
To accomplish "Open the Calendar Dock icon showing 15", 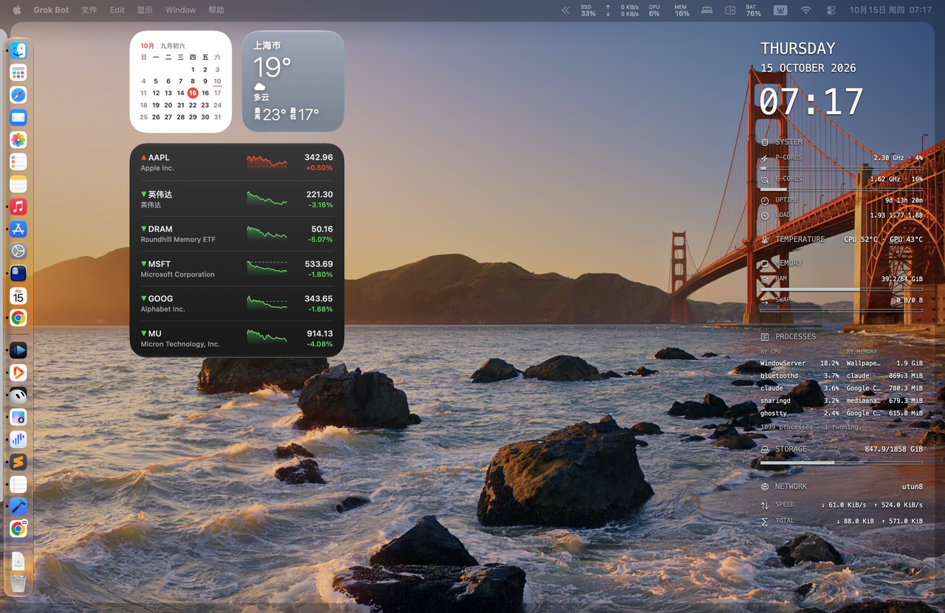I will [18, 296].
